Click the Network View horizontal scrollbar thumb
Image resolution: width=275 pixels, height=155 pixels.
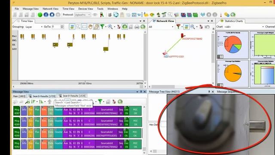163,87
